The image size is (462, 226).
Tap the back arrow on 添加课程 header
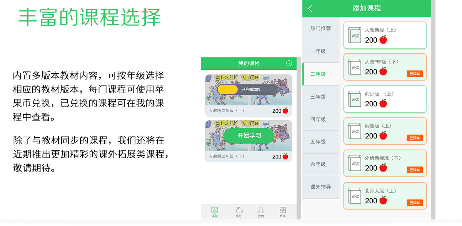pyautogui.click(x=310, y=8)
